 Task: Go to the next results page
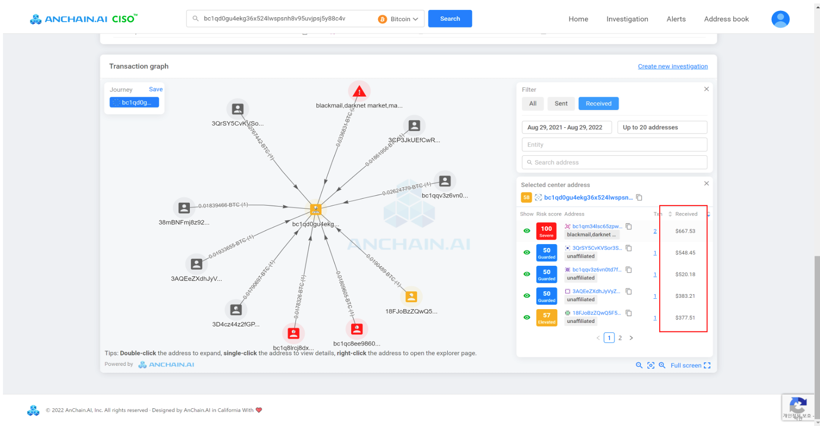631,338
